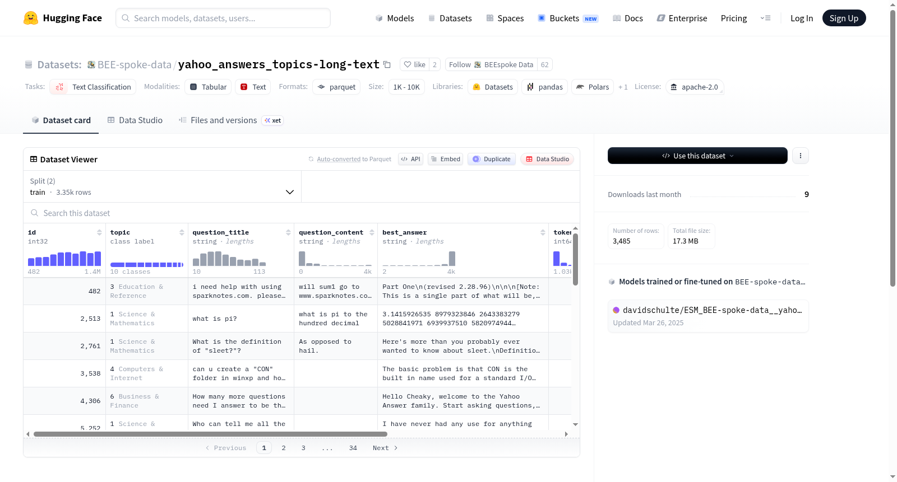
Task: Click the BEE-spoke-data organization avatar
Action: coord(91,64)
